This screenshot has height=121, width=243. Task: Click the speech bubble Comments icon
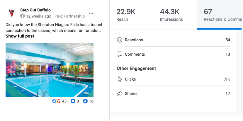tap(120, 54)
